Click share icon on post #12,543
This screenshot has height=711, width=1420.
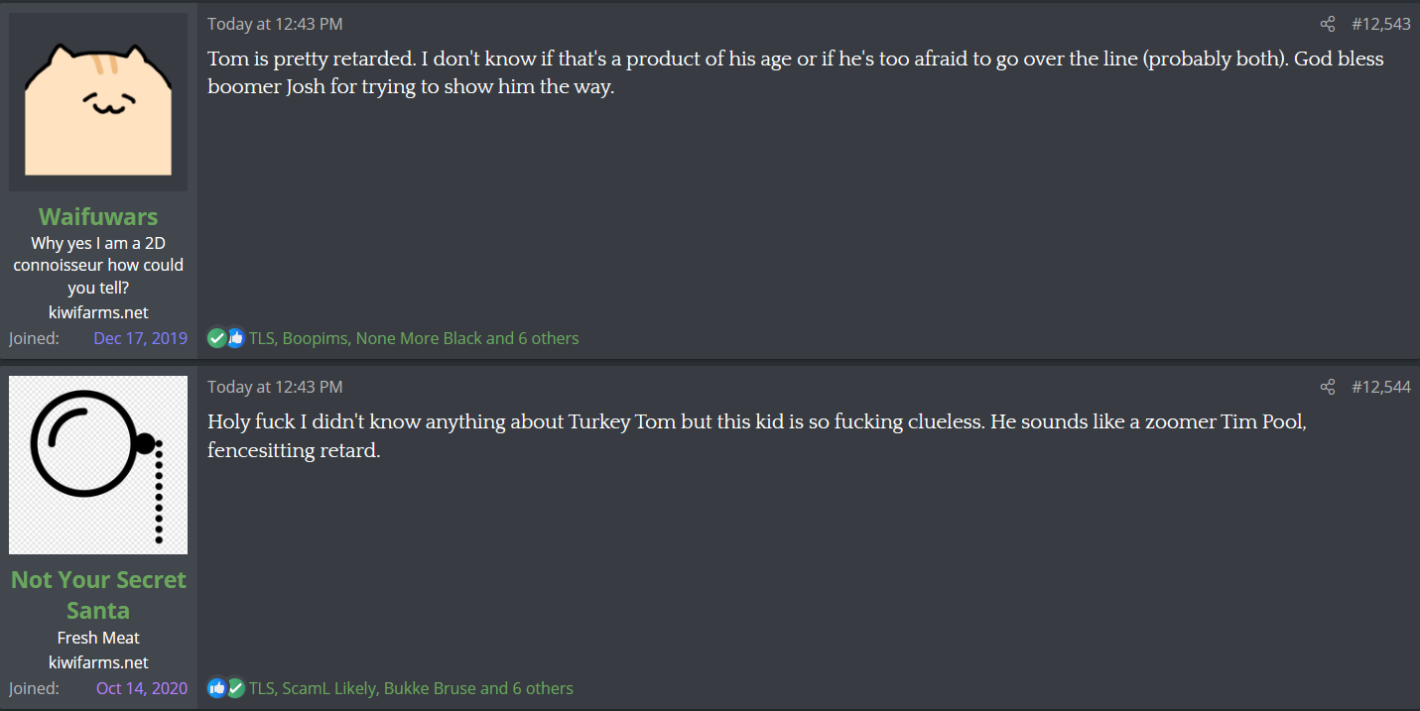(x=1328, y=25)
